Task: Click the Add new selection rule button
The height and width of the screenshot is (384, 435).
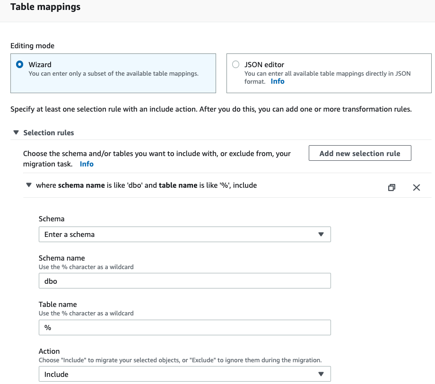Action: pos(360,153)
